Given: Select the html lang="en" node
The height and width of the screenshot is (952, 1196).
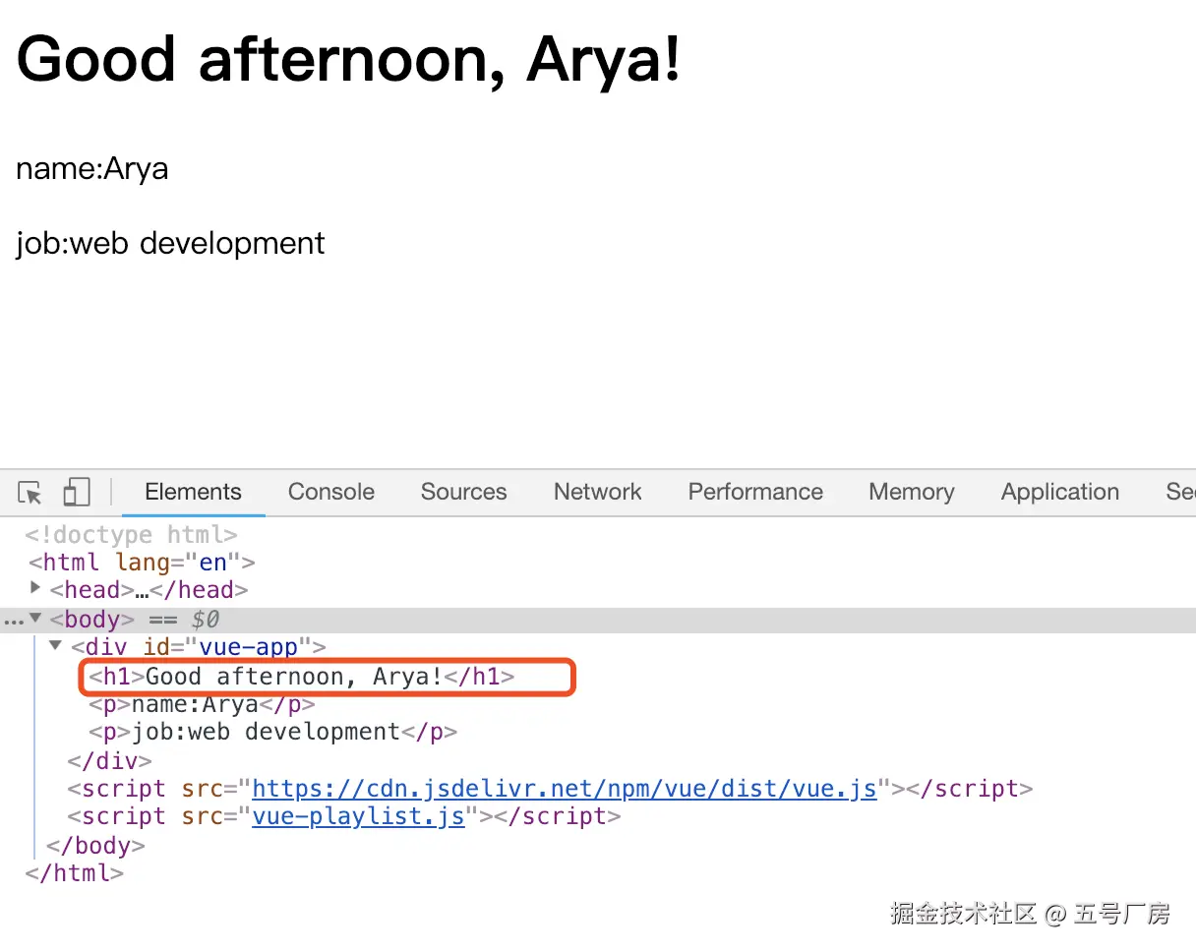Looking at the screenshot, I should [x=142, y=563].
